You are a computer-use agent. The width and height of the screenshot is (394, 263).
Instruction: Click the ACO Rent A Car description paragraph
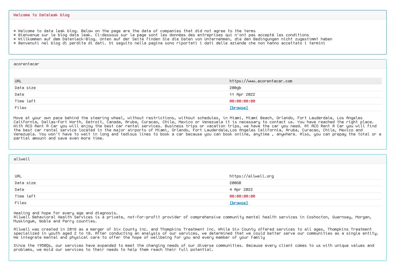point(197,128)
